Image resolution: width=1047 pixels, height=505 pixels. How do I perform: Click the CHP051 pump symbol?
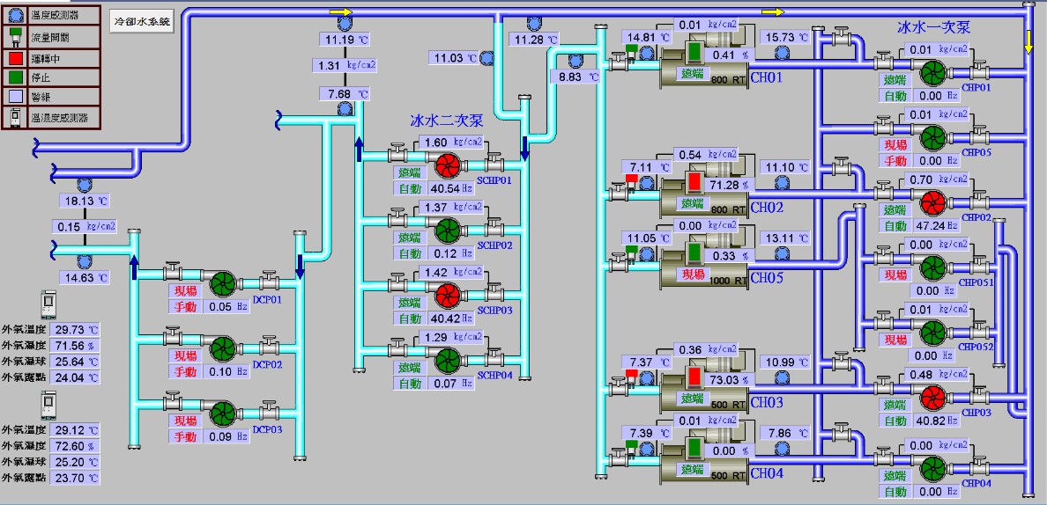[x=932, y=267]
